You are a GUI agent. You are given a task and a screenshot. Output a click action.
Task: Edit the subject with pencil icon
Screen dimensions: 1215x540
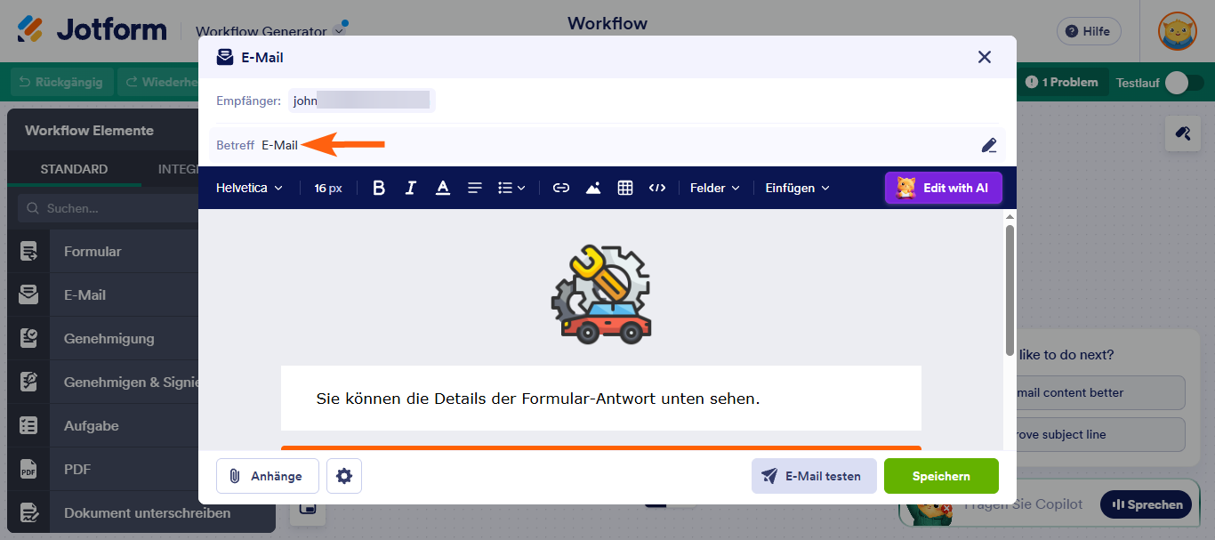989,145
